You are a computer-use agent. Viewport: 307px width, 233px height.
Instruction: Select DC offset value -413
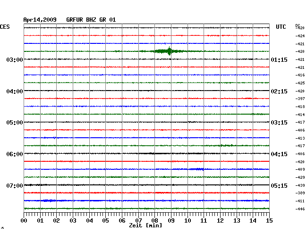(300, 138)
